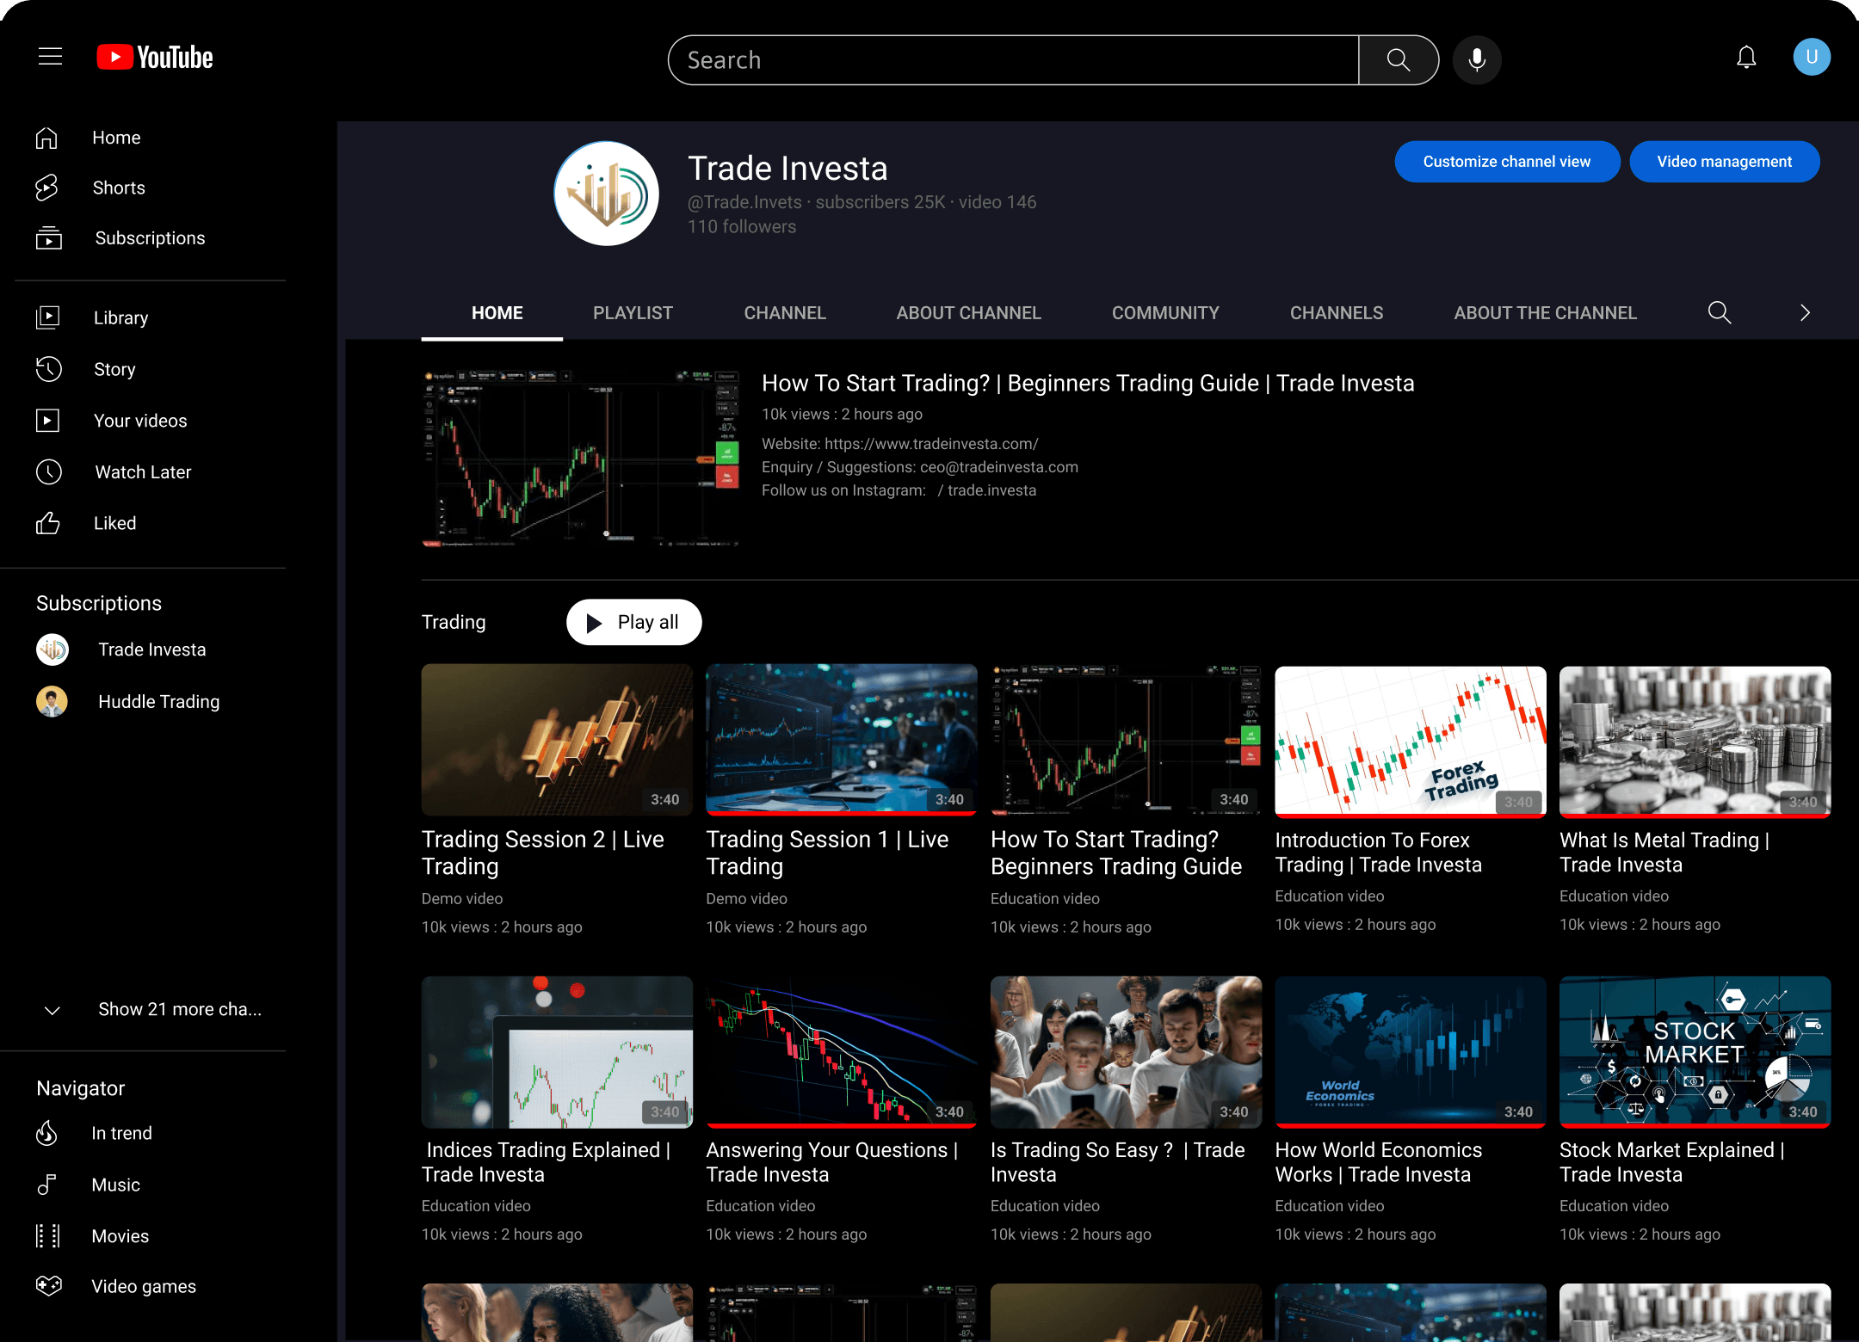Click the Trading section heading
Image resolution: width=1859 pixels, height=1342 pixels.
coord(454,622)
